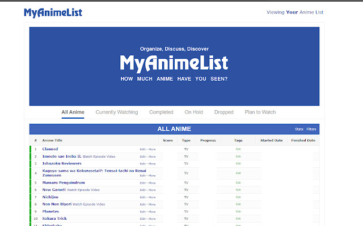This screenshot has height=226, width=363.
Task: Click the green status bar beside Clannad
Action: click(x=30, y=149)
